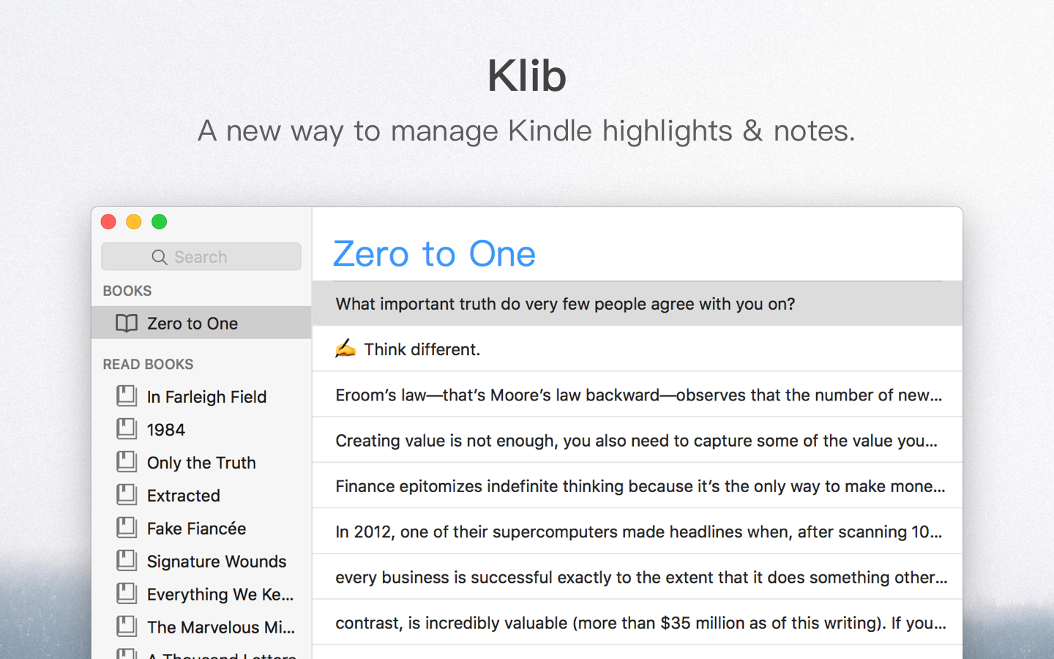Viewport: 1054px width, 659px height.
Task: Select the "What important truth" highlight row
Action: [565, 304]
